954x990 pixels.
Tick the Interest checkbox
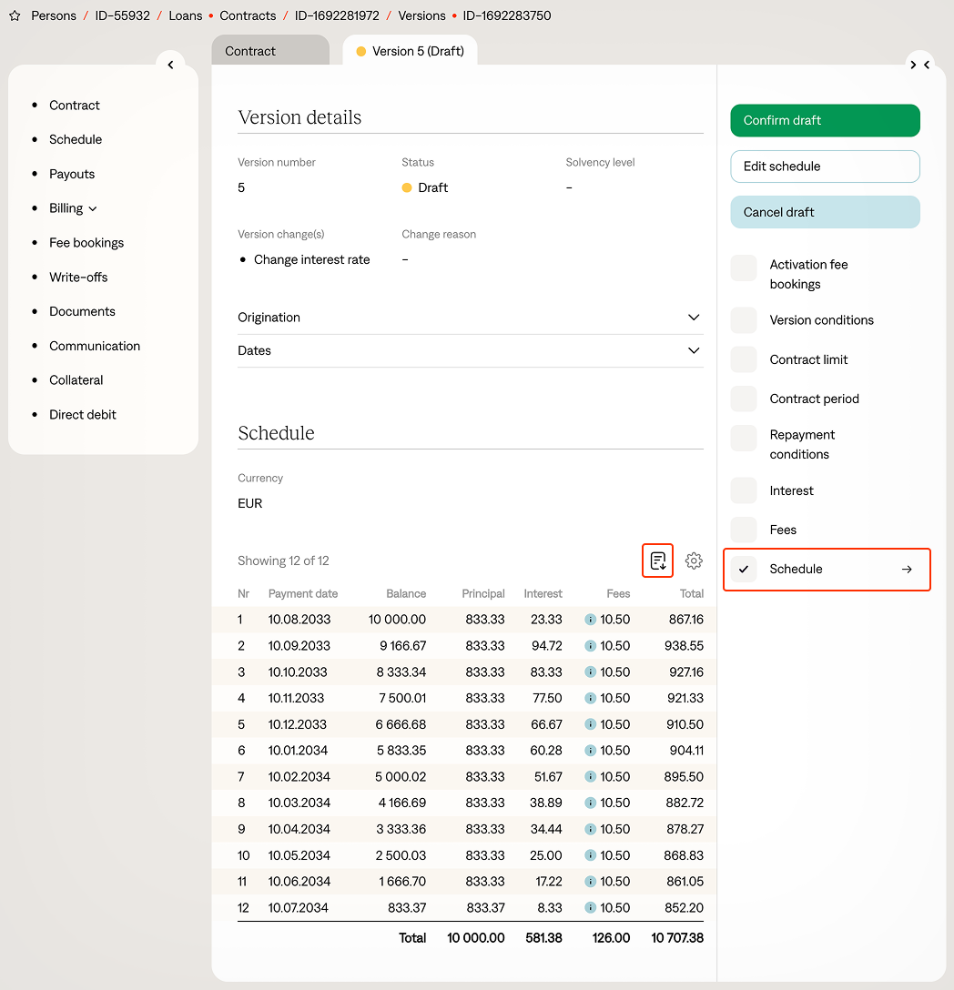tap(744, 490)
